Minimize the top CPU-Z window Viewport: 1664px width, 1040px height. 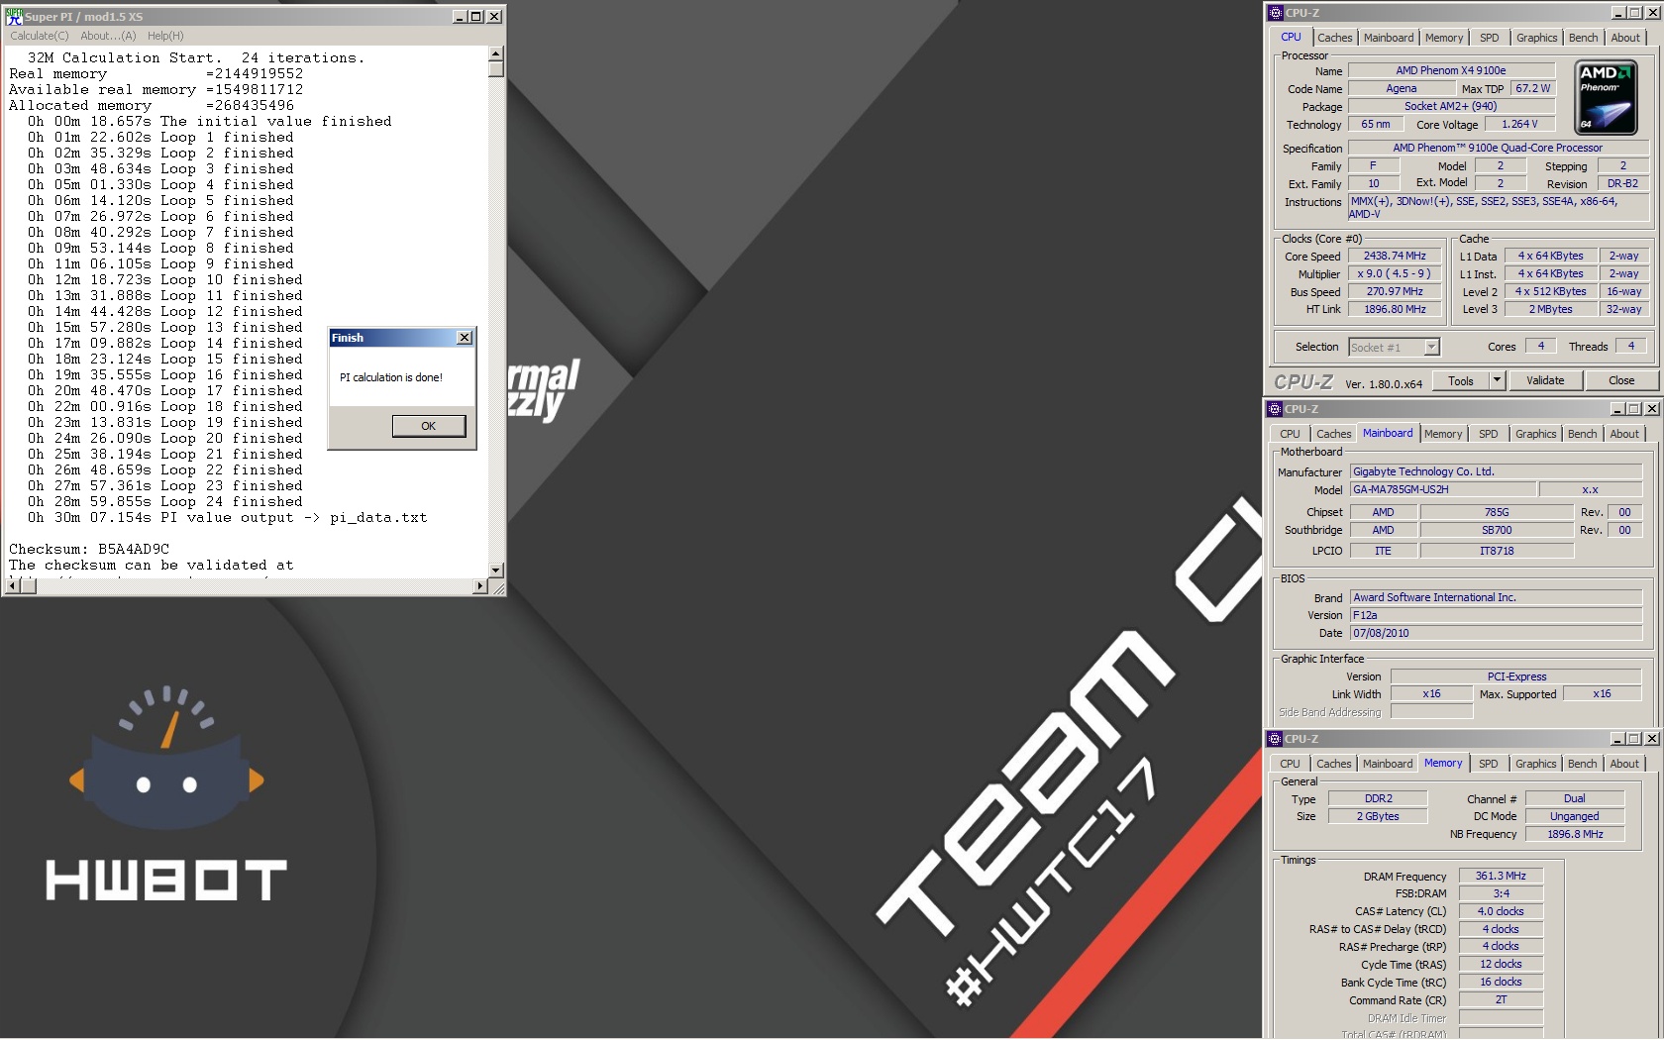click(x=1618, y=13)
